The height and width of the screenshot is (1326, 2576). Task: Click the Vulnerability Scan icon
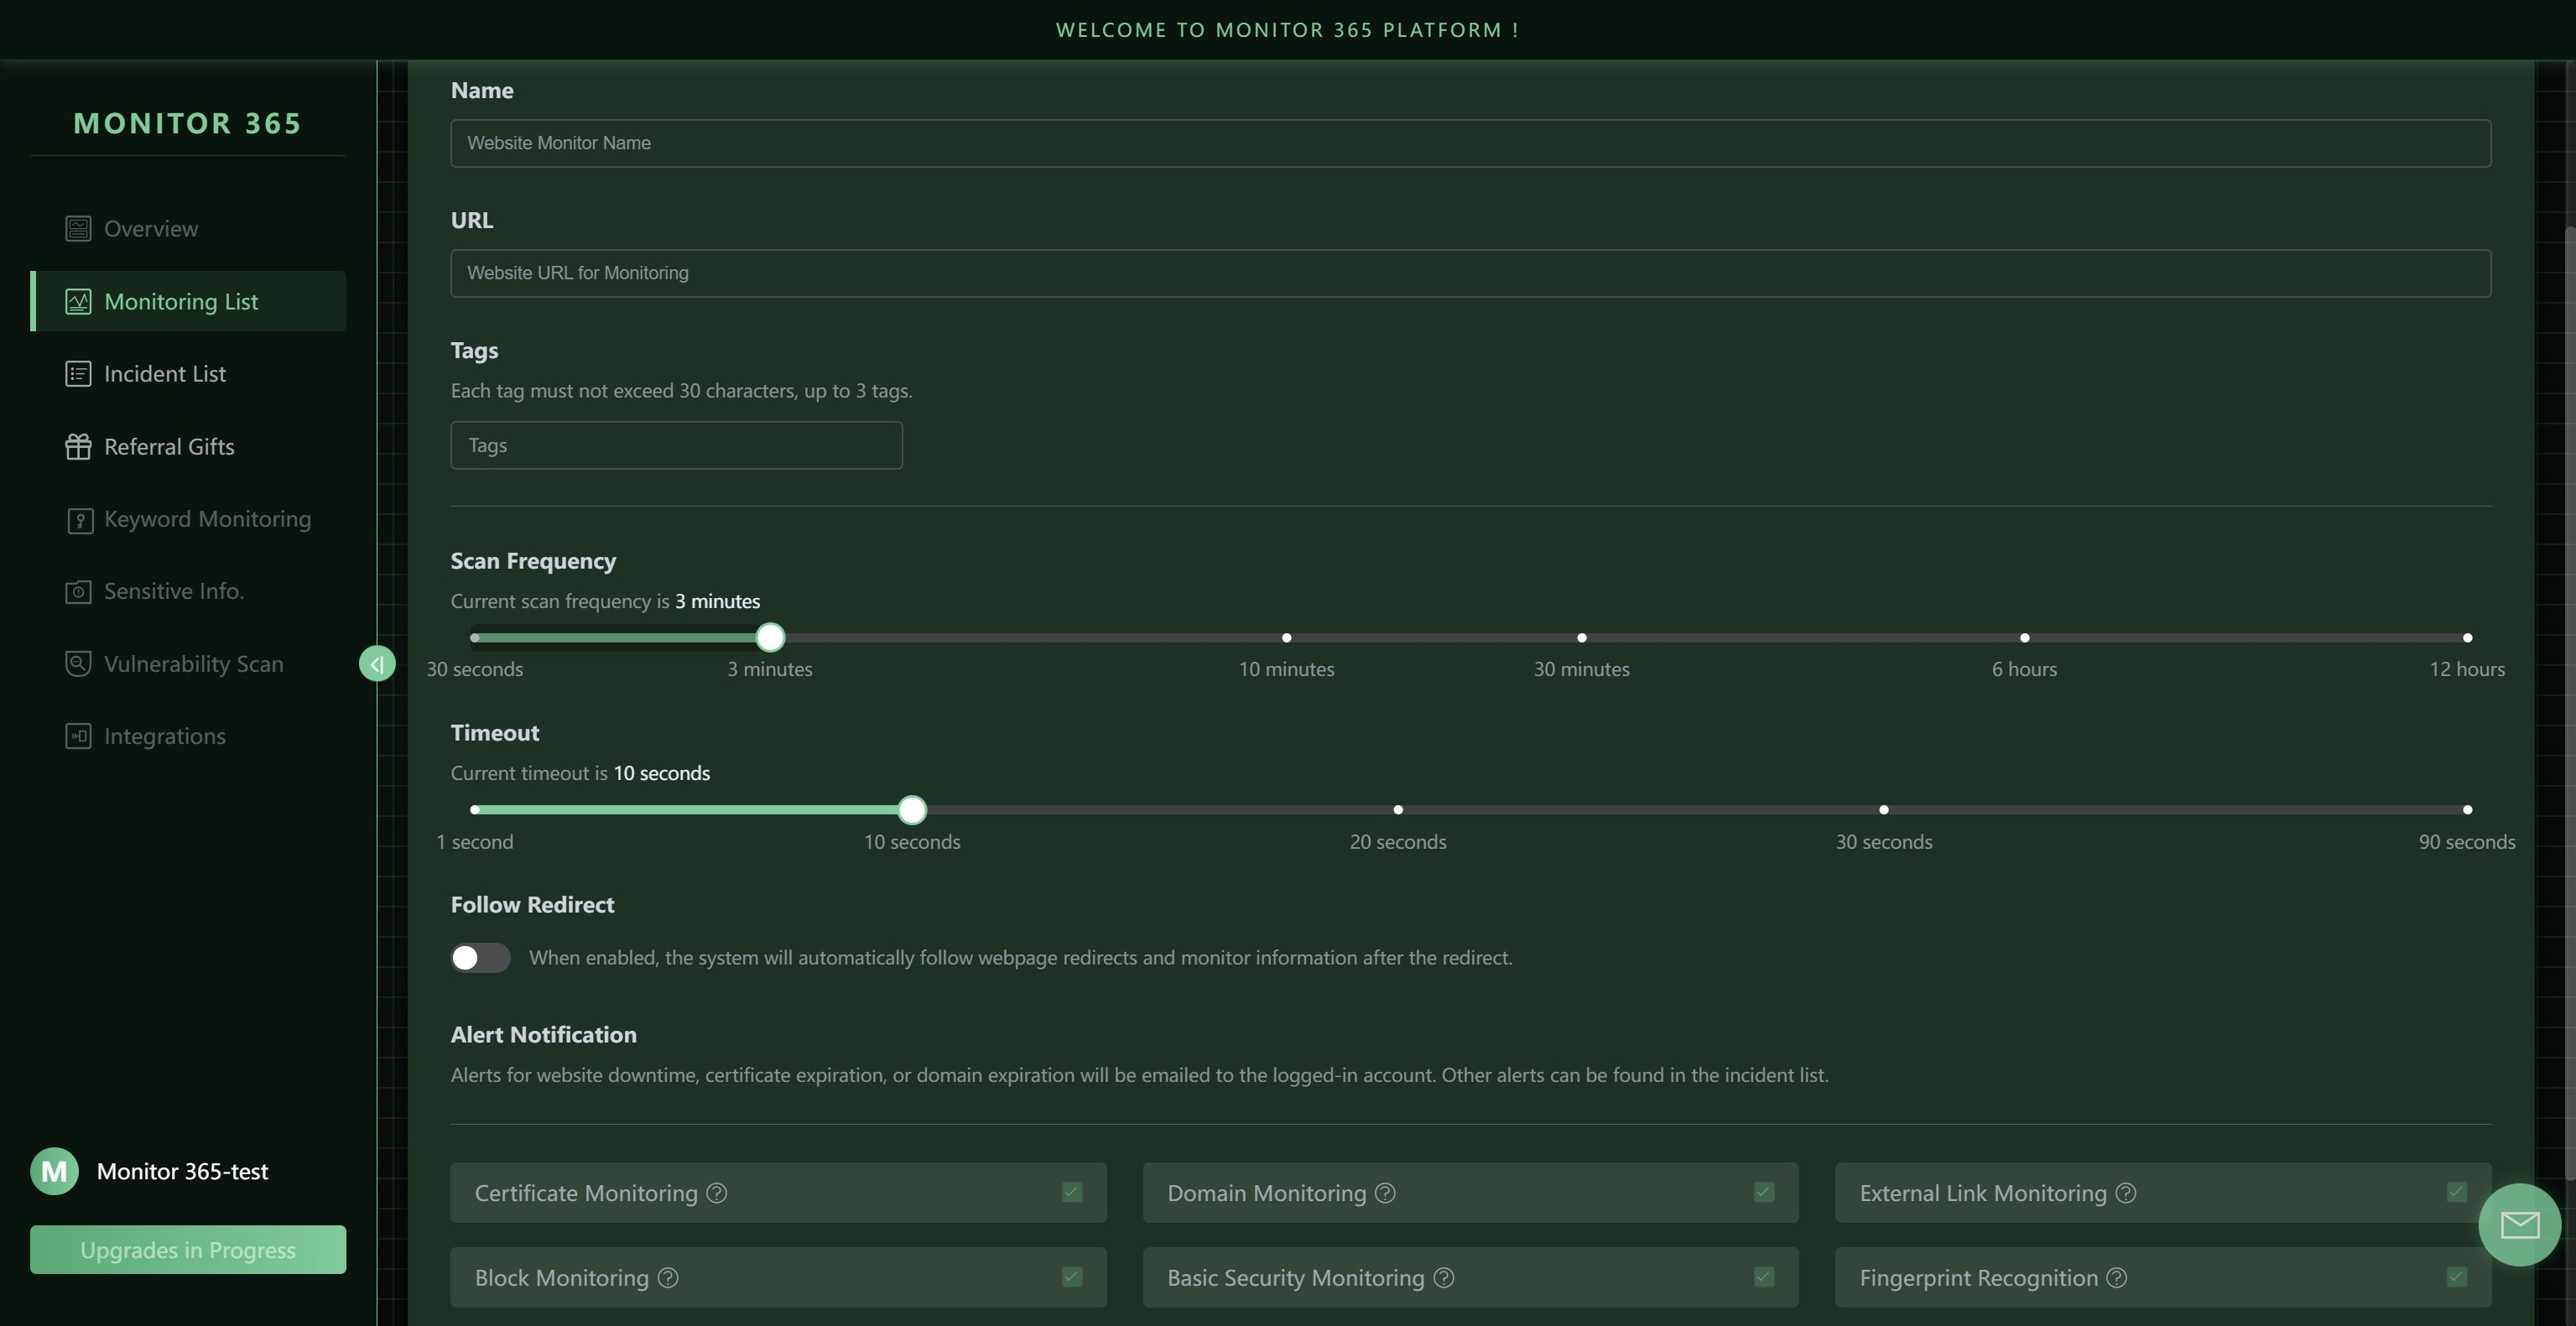point(78,664)
